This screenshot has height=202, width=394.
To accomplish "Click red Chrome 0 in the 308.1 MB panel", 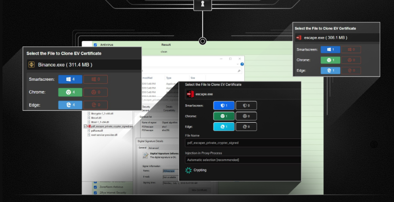I will (x=351, y=60).
